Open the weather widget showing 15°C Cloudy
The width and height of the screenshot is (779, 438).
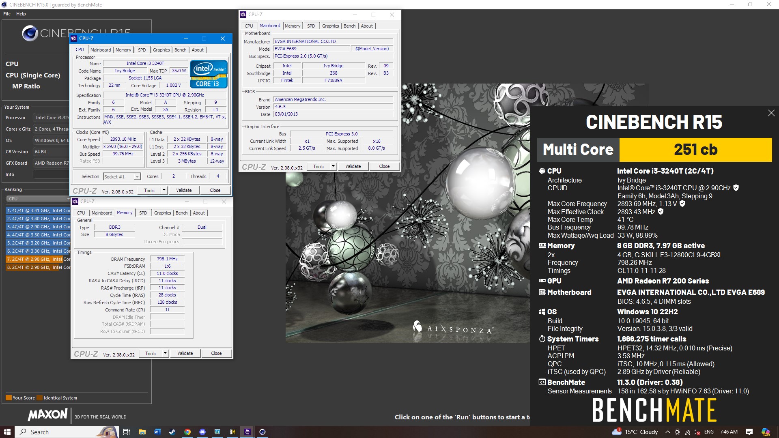tap(635, 432)
